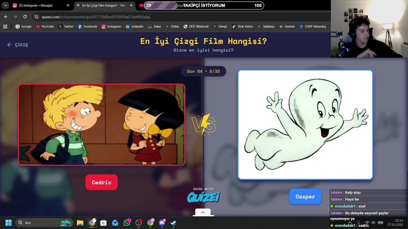Open the Gemini bookmark

click(x=287, y=26)
